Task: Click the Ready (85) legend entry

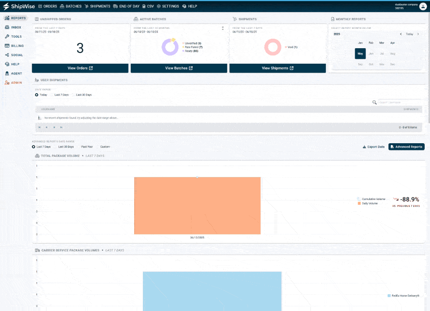Action: click(190, 51)
